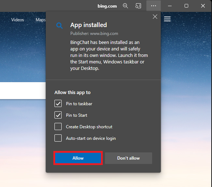212x187 pixels.
Task: Close the bing.com app window
Action: point(203,6)
